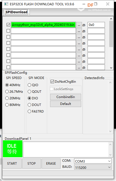This screenshot has width=116, height=181.
Task: Click the second row's empty file path field
Action: pyautogui.click(x=43, y=31)
